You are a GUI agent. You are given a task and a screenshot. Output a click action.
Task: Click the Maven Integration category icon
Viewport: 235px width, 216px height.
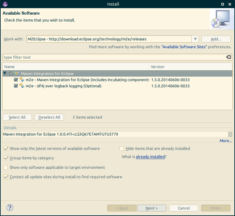pos(17,73)
